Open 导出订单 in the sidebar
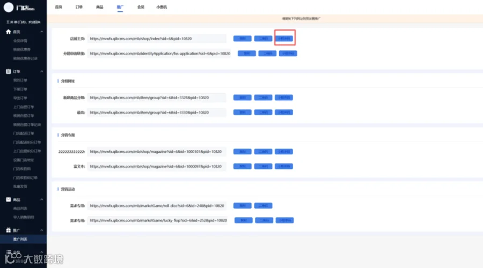483x268 pixels. click(20, 98)
